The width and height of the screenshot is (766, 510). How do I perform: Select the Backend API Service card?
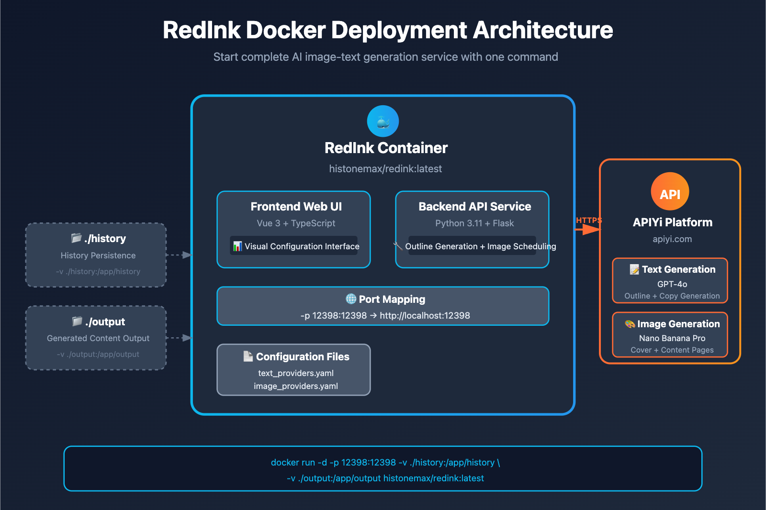point(472,229)
